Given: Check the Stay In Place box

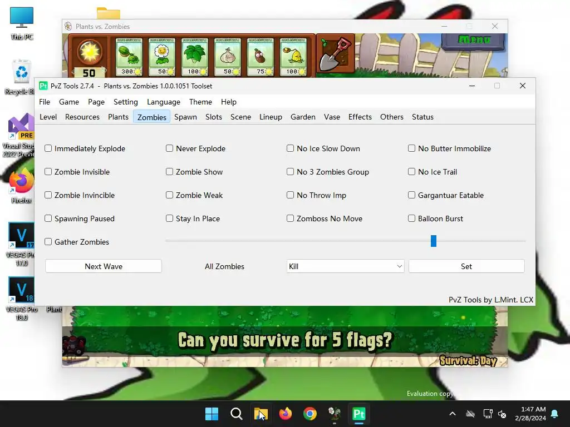Looking at the screenshot, I should point(169,218).
